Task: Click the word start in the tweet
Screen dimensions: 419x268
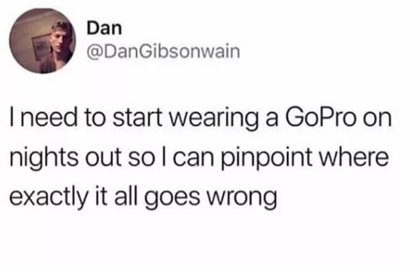Action: 137,118
